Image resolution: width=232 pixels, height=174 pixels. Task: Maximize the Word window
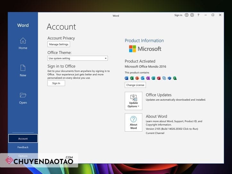tap(213, 15)
